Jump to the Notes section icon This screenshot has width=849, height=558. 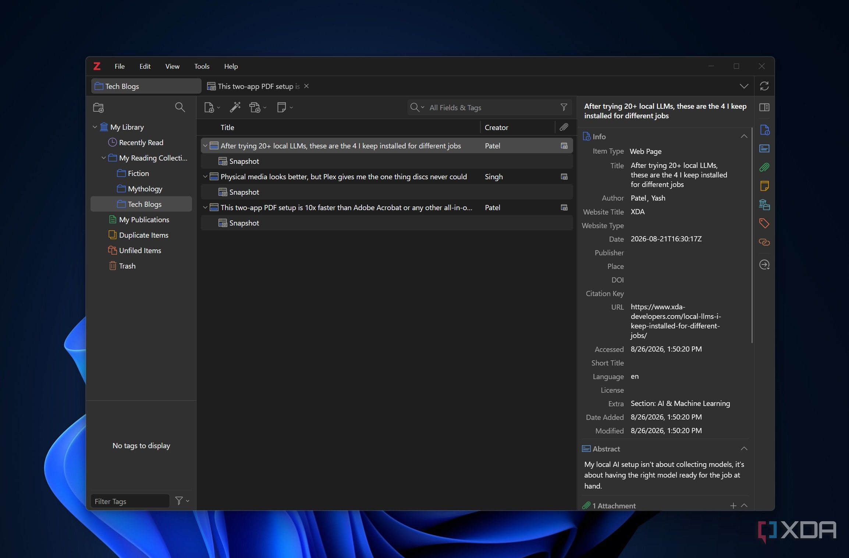(764, 186)
